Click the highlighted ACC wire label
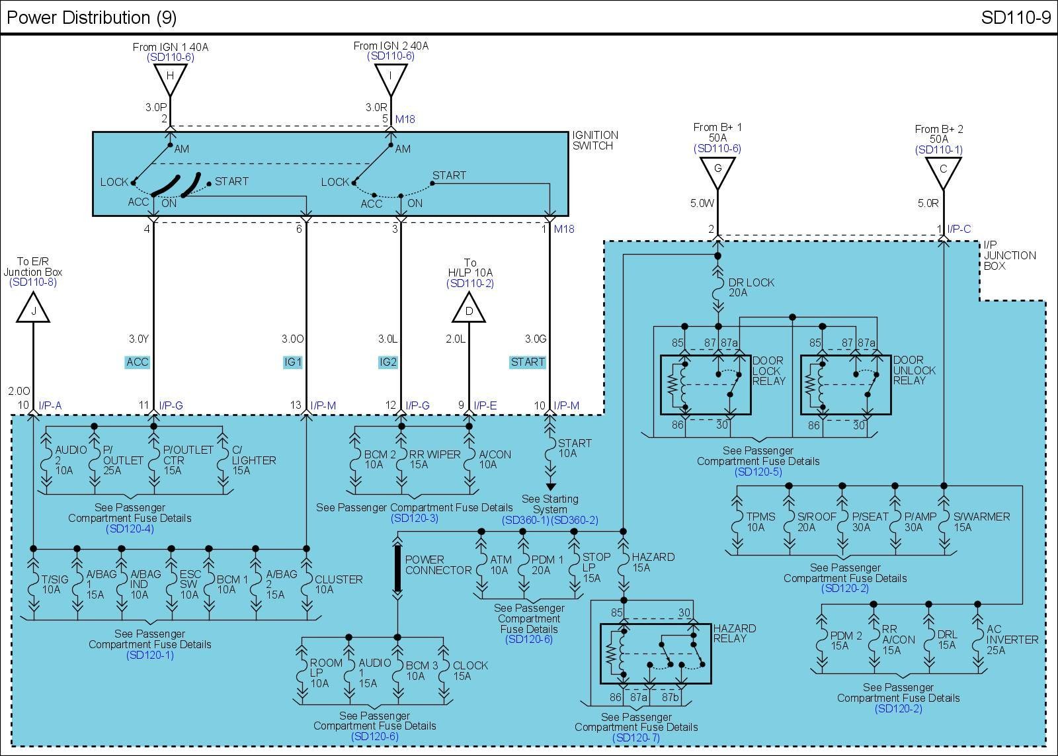 pos(138,362)
